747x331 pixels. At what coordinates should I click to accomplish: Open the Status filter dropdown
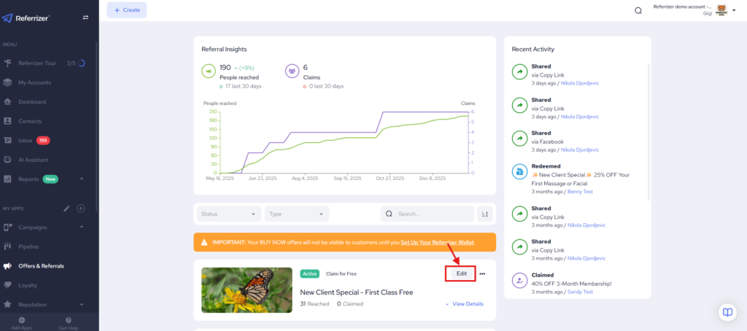coord(228,214)
